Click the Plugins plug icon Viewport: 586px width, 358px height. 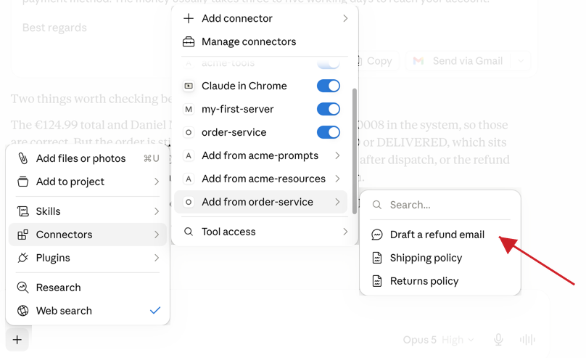pyautogui.click(x=22, y=258)
